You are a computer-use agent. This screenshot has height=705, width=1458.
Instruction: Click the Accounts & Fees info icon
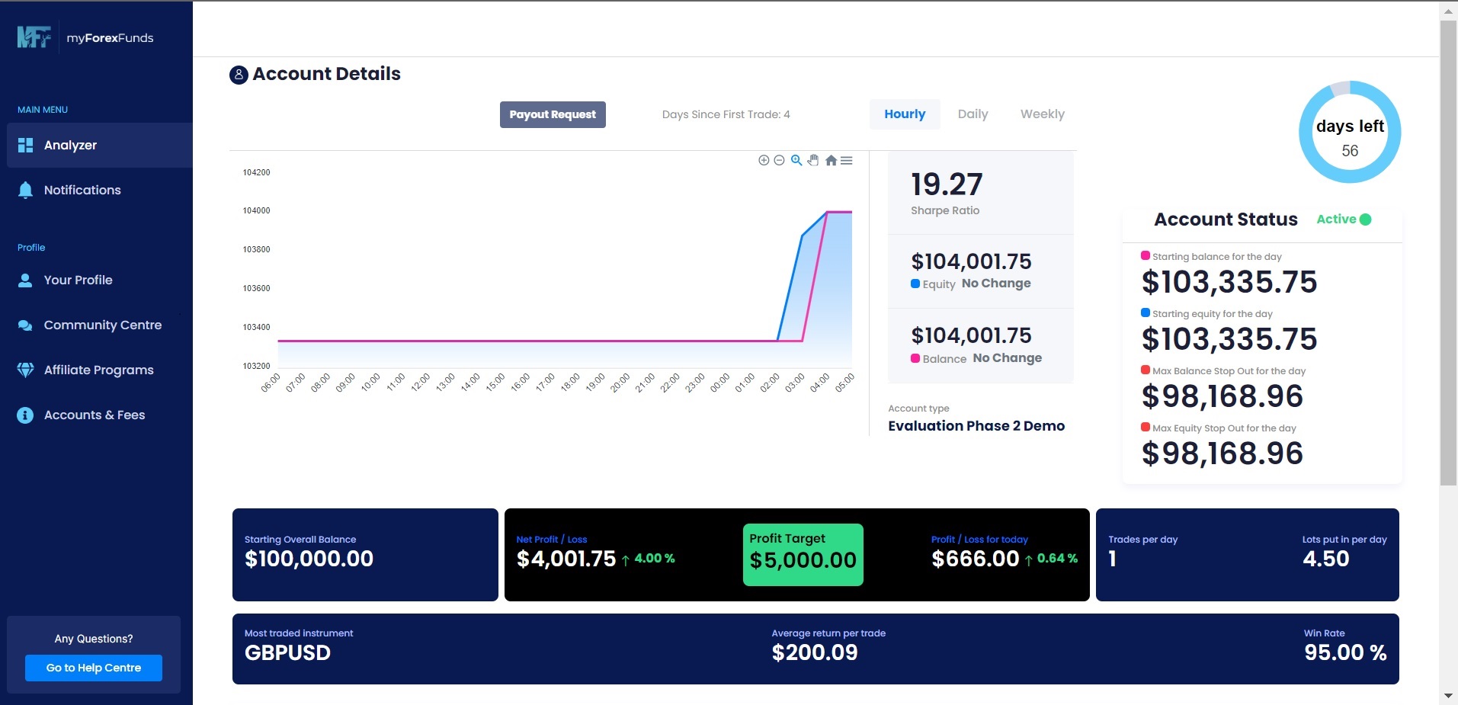[x=25, y=415]
